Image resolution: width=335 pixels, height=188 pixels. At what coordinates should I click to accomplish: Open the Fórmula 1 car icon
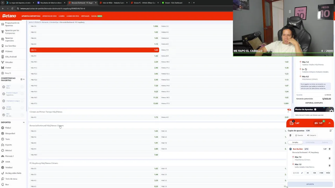(x=3, y=156)
